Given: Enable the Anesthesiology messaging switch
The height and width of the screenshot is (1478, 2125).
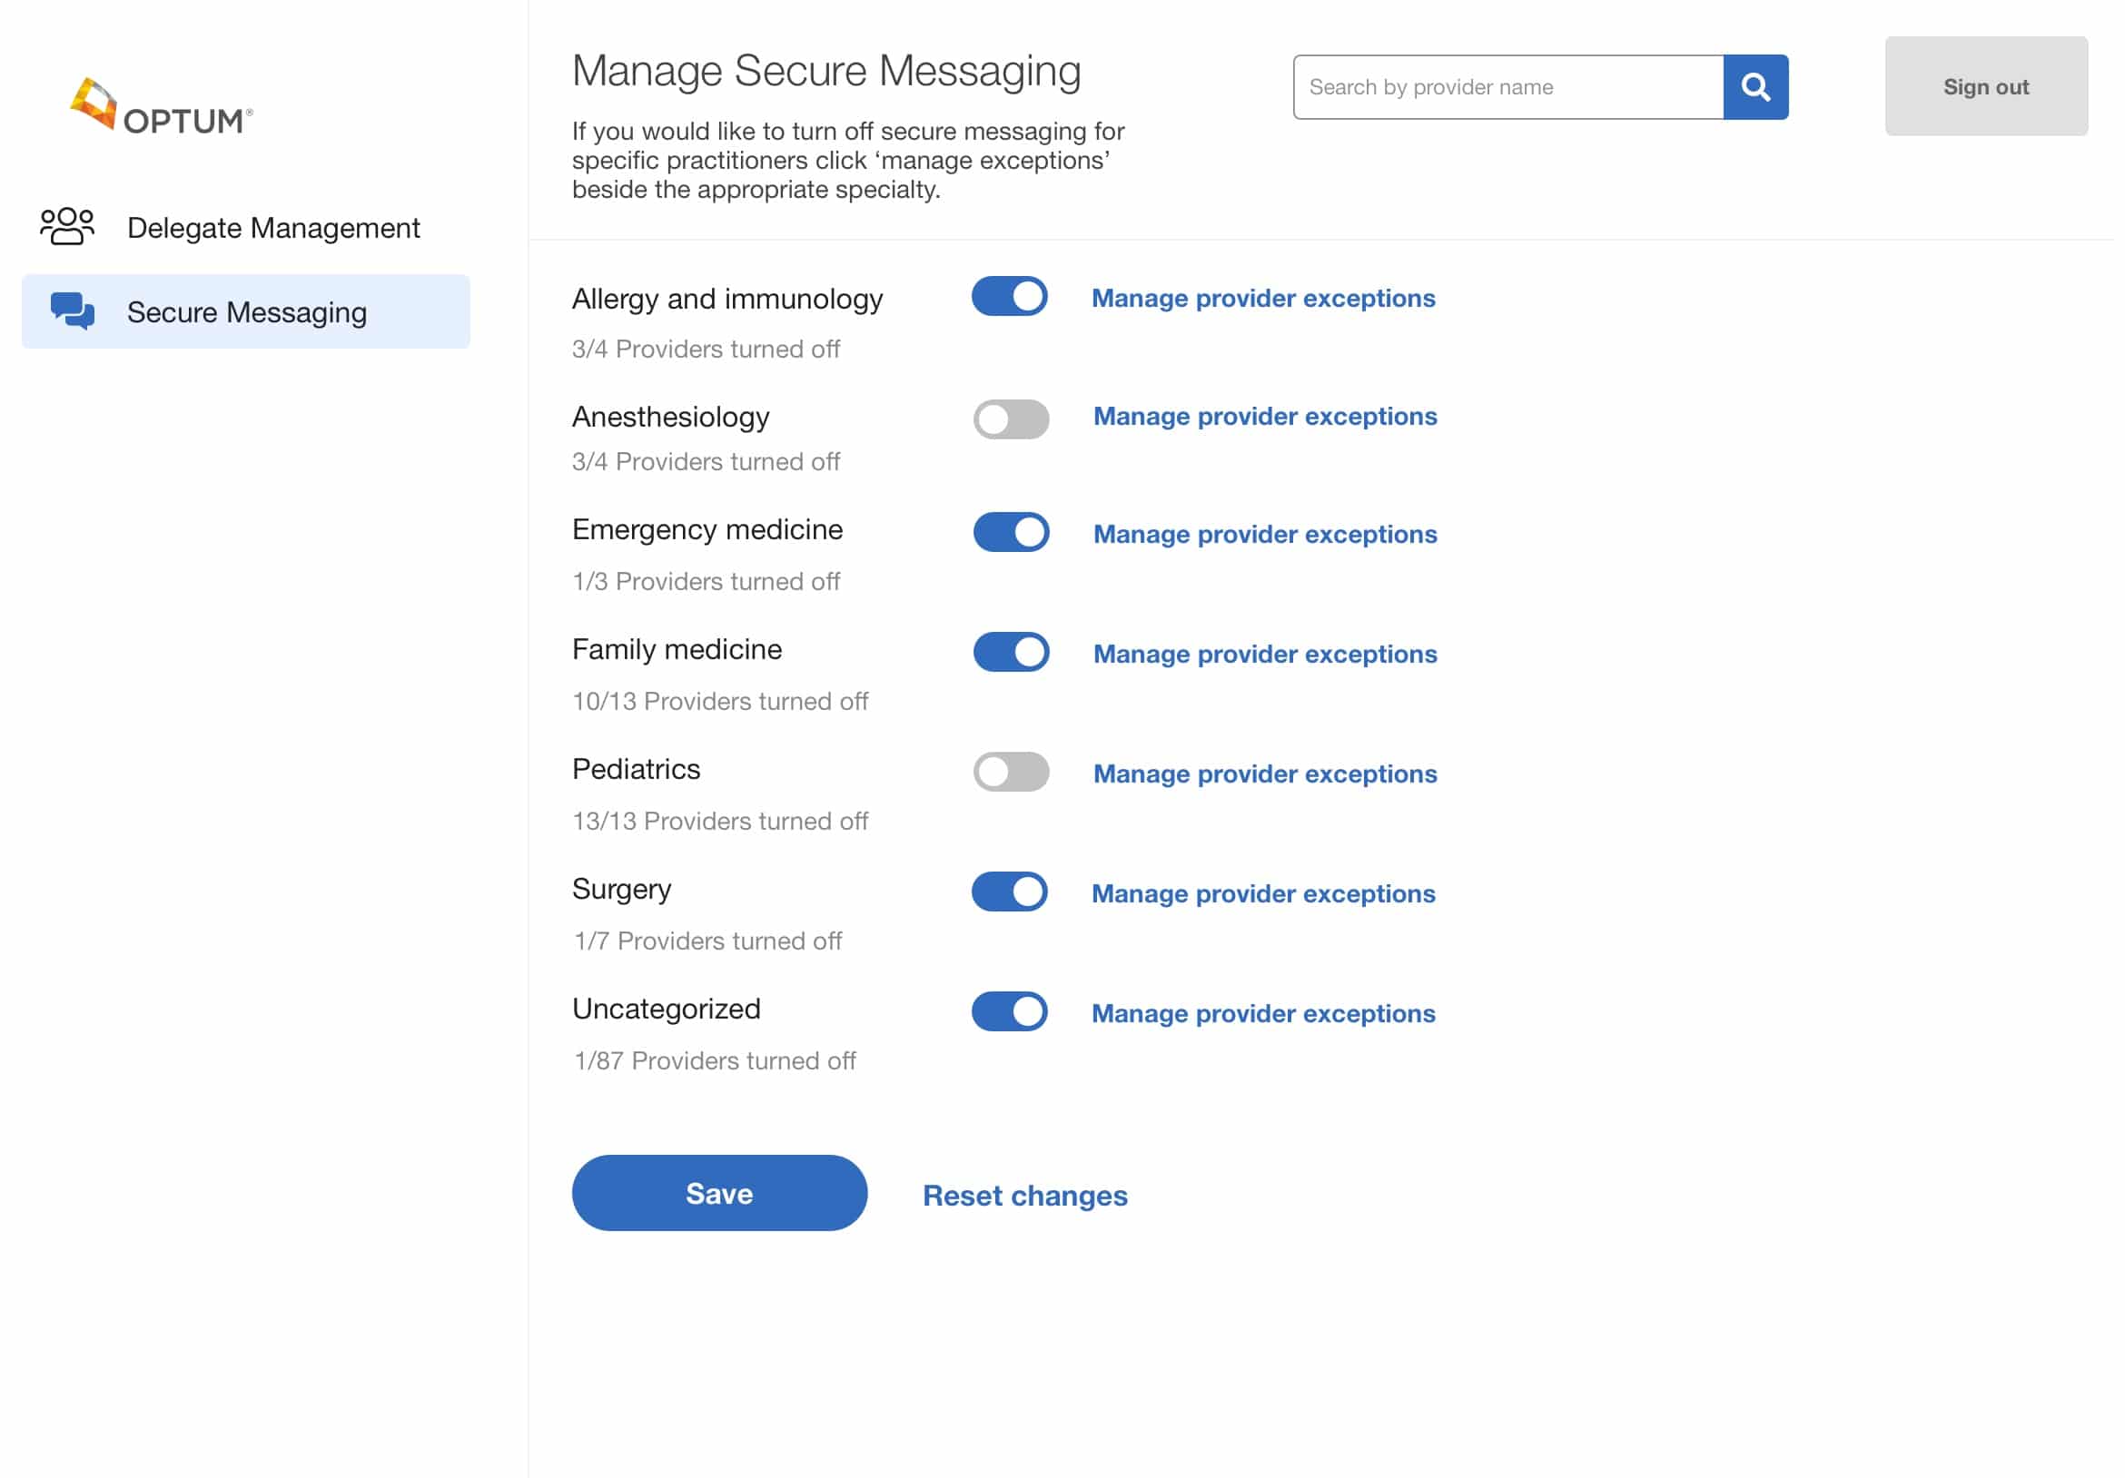Looking at the screenshot, I should click(1011, 419).
